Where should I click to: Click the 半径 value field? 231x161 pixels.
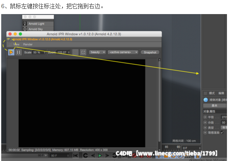tap(224, 117)
